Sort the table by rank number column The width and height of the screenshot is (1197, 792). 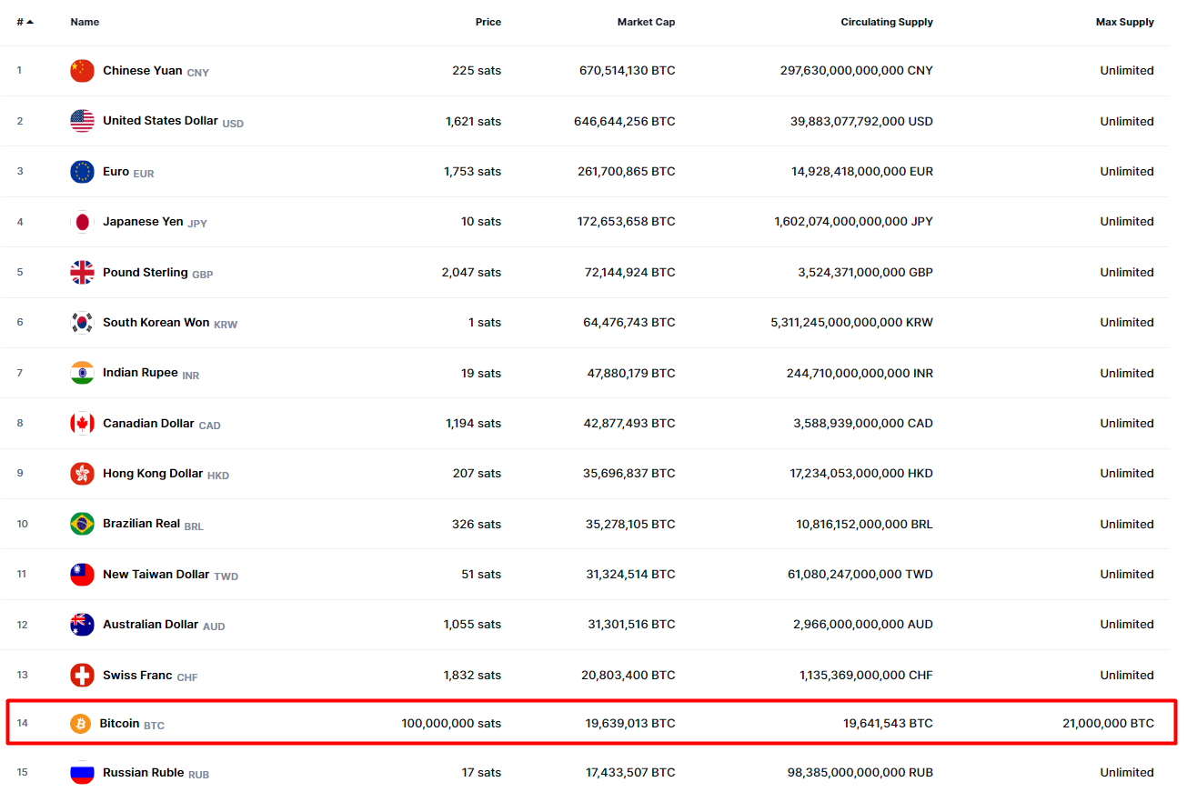point(25,22)
